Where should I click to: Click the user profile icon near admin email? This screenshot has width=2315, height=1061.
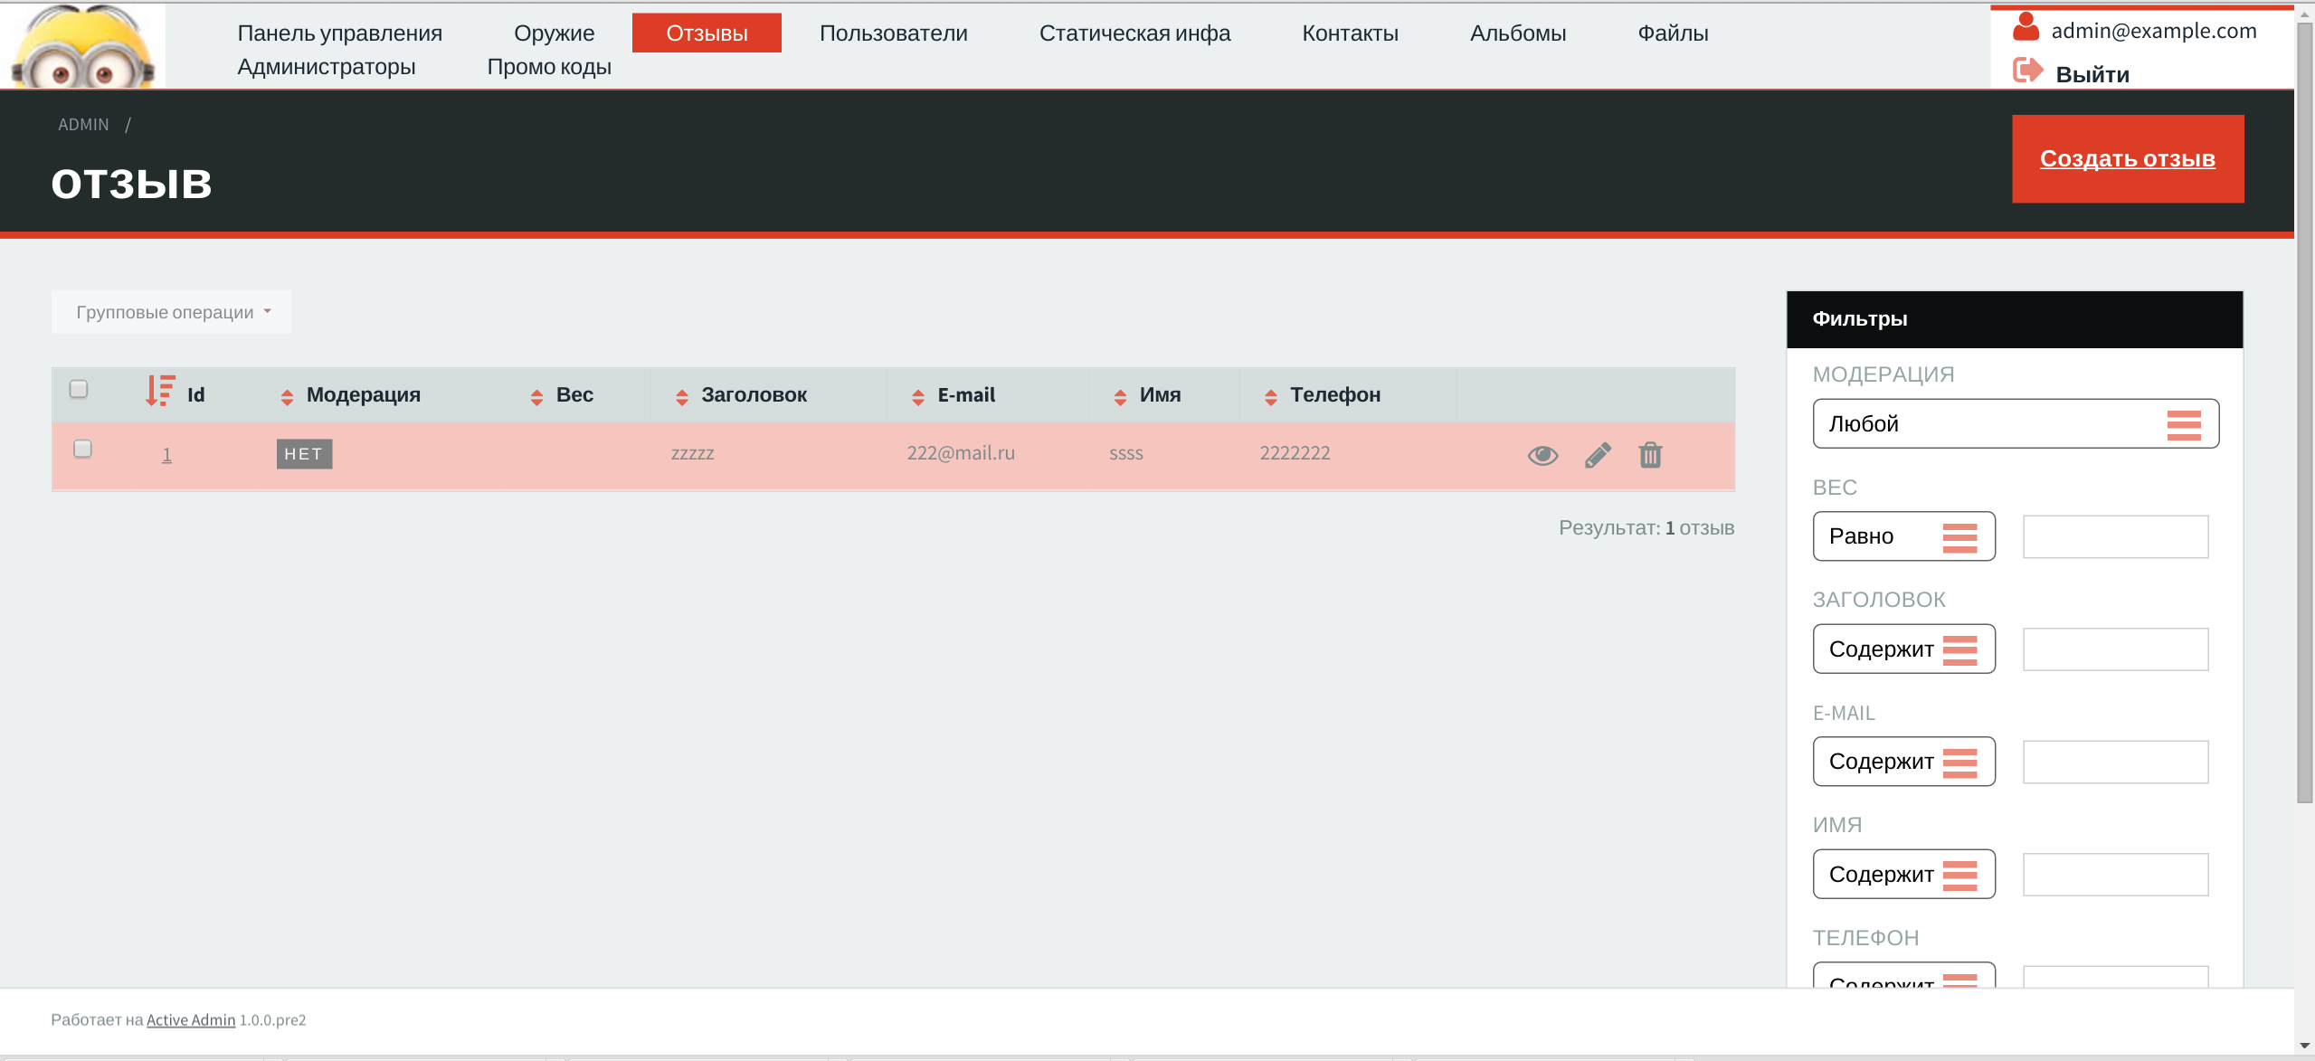coord(2025,27)
